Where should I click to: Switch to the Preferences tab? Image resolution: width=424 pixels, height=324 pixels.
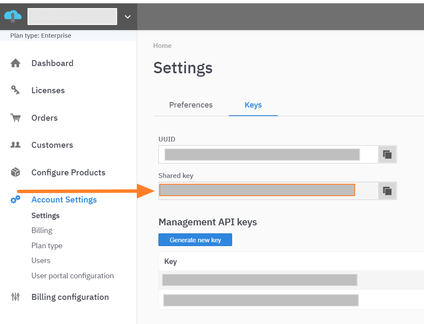click(x=191, y=105)
